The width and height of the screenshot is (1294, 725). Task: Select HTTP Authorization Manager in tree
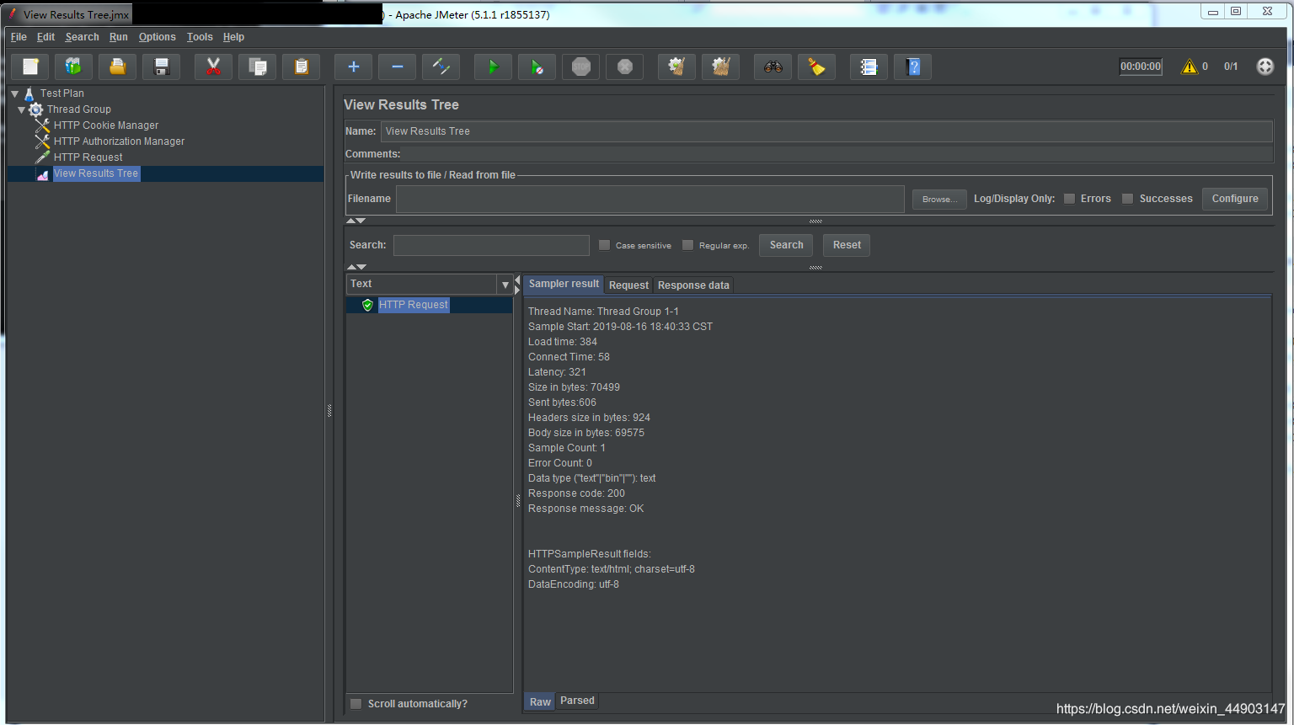(x=119, y=141)
